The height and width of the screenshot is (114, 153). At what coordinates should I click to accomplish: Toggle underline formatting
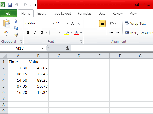coord(42,33)
